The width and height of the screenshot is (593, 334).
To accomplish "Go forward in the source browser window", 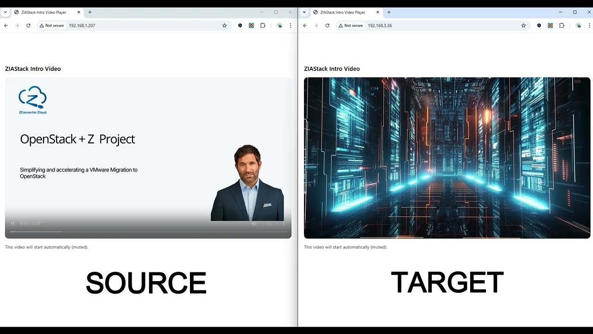I will [17, 26].
